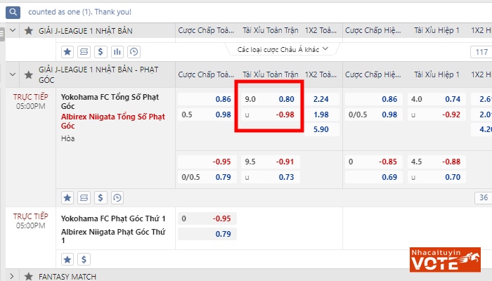Select first-half handicap odds 0.69
Screen dimensions: 492x281
pyautogui.click(x=374, y=177)
